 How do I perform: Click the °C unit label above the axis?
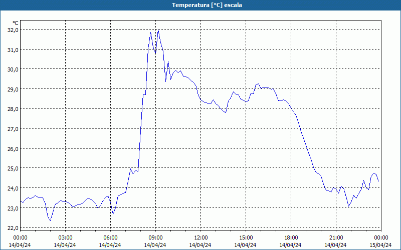pos(16,23)
